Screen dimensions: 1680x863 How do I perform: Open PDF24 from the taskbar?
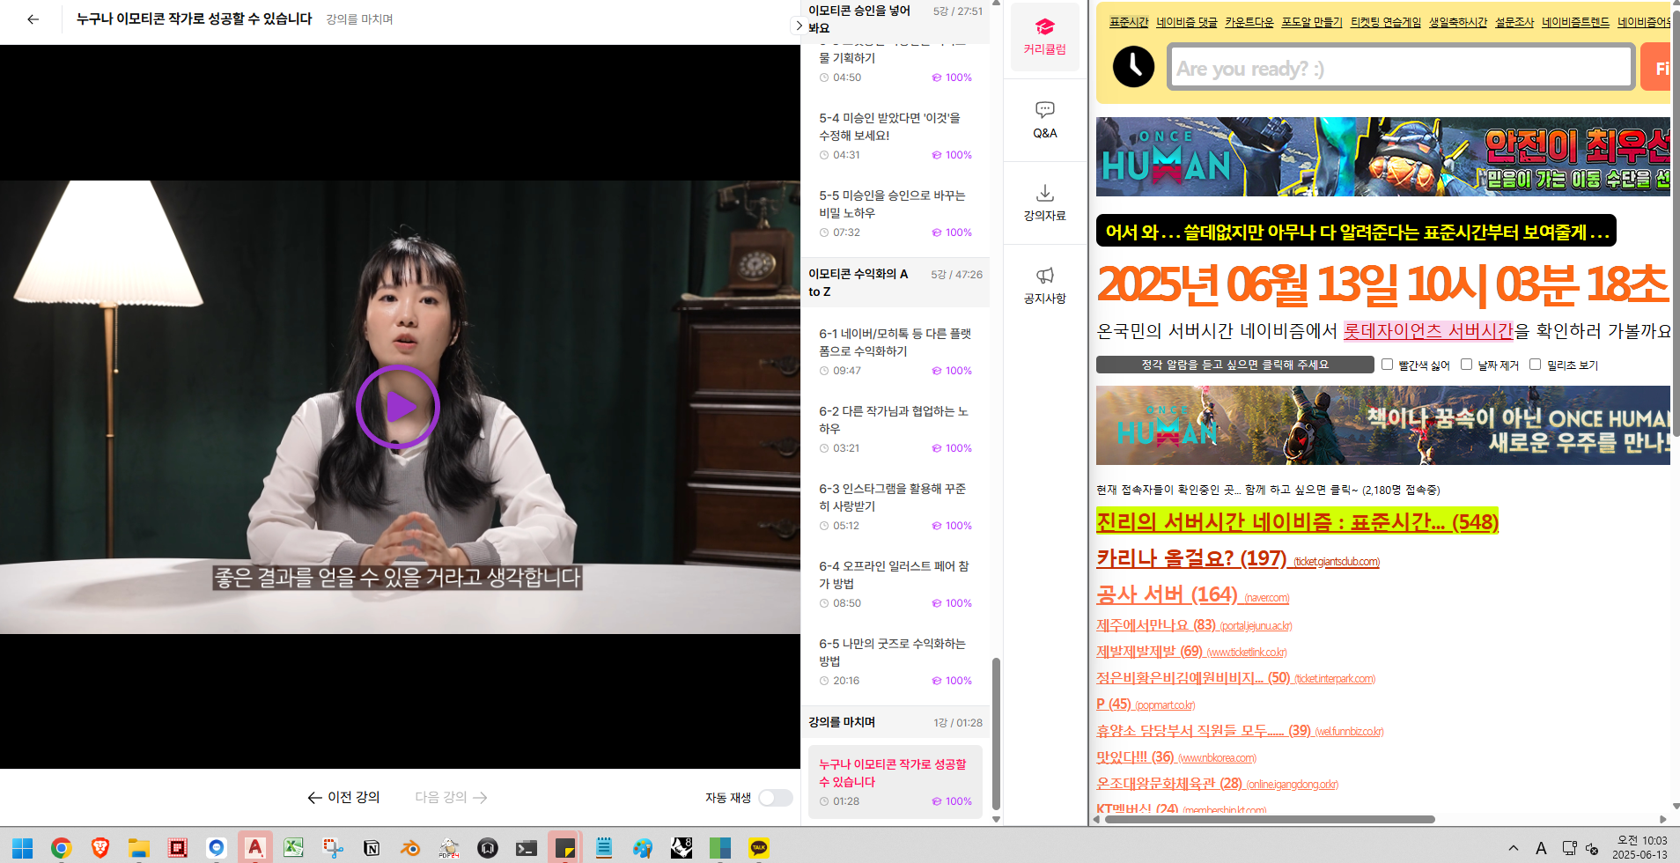click(448, 848)
